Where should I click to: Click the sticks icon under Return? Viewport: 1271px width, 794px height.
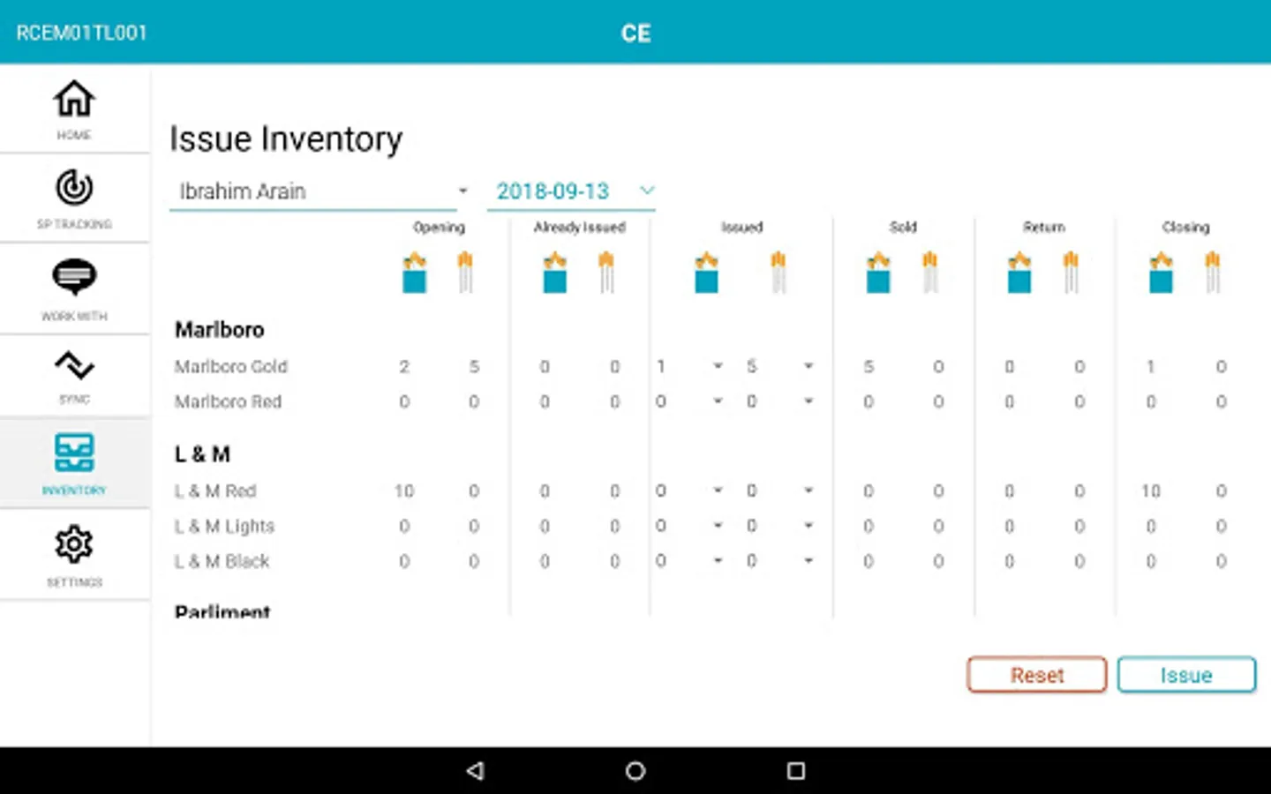click(1071, 273)
